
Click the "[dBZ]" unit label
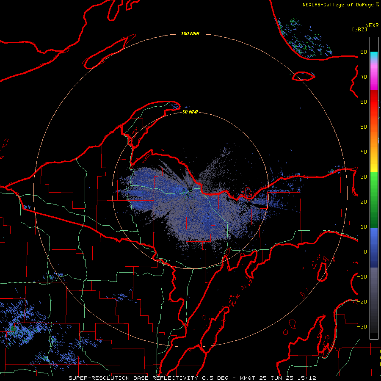359,29
